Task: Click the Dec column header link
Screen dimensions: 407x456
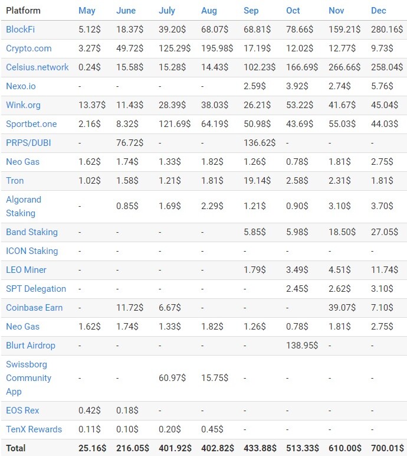Action: click(x=379, y=11)
